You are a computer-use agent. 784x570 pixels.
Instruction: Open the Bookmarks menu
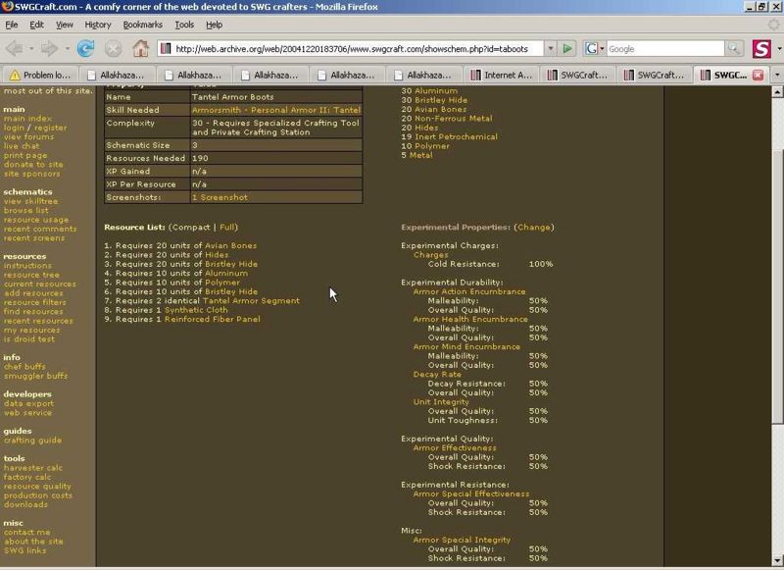142,24
